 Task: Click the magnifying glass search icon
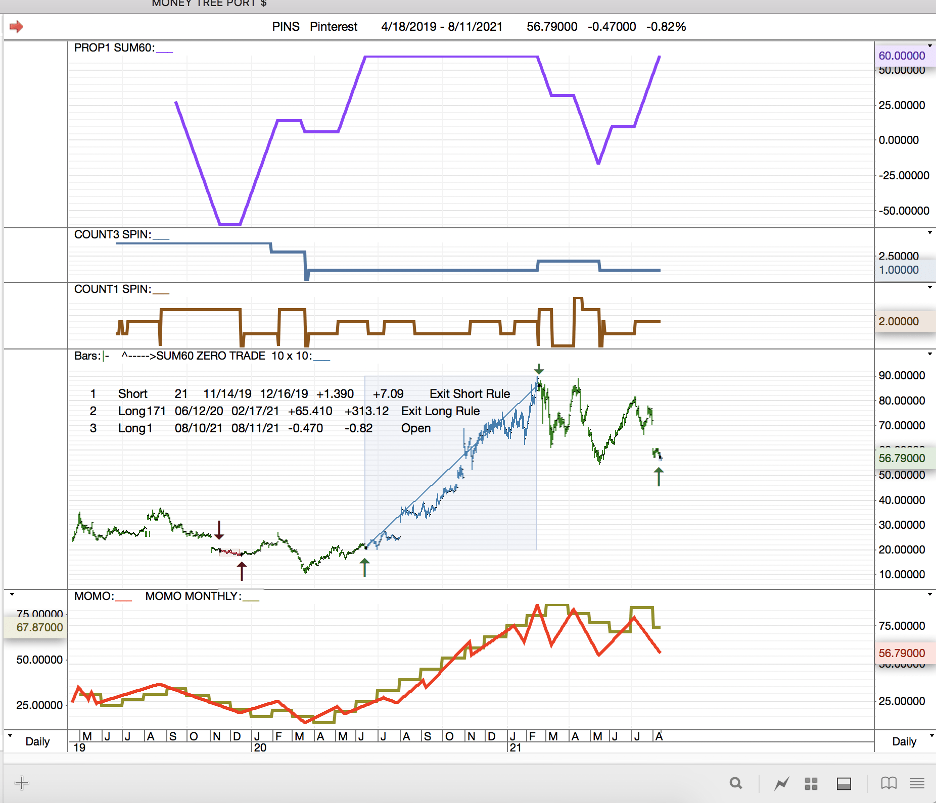click(x=736, y=783)
